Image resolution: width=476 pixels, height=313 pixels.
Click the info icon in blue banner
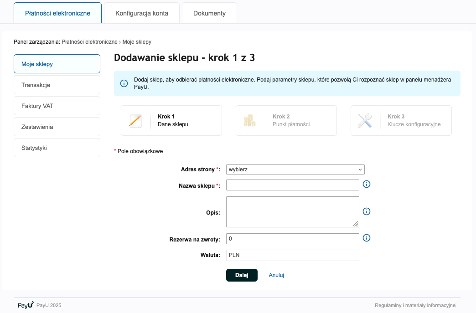(124, 83)
